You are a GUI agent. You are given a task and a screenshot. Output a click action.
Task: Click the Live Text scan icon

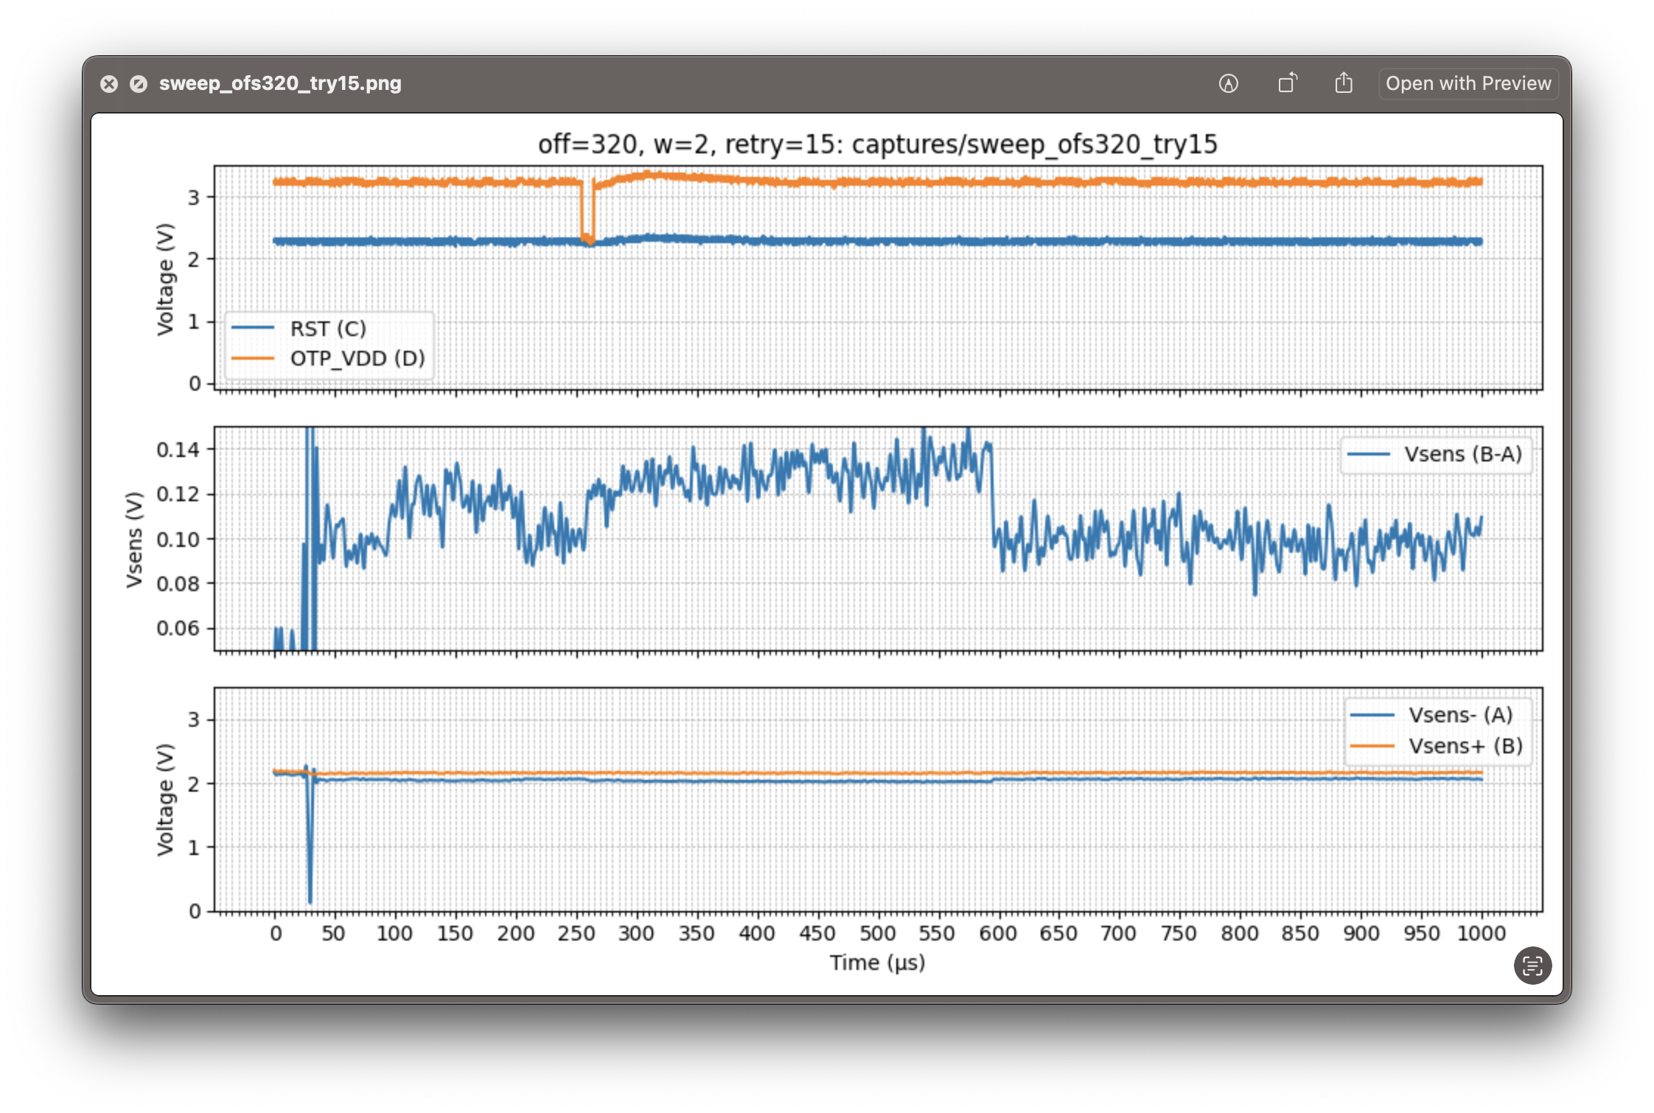[1532, 966]
